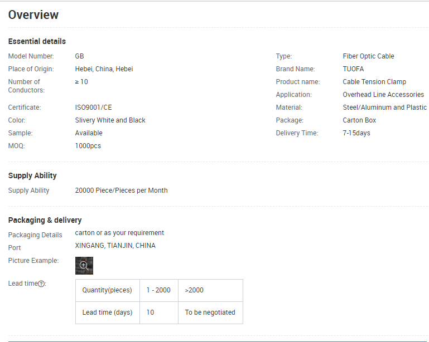Select the 'Lead time (days)' table cell
This screenshot has width=429, height=342.
(107, 313)
